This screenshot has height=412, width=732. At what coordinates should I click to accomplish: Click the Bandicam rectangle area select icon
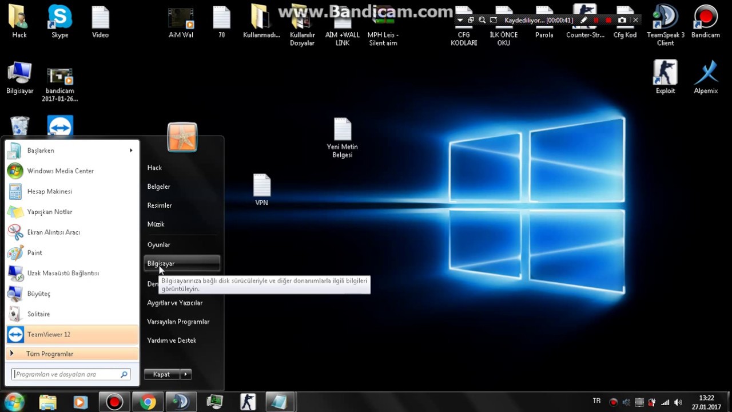tap(494, 20)
